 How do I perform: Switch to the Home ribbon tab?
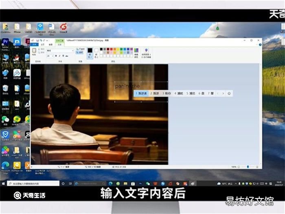42,44
